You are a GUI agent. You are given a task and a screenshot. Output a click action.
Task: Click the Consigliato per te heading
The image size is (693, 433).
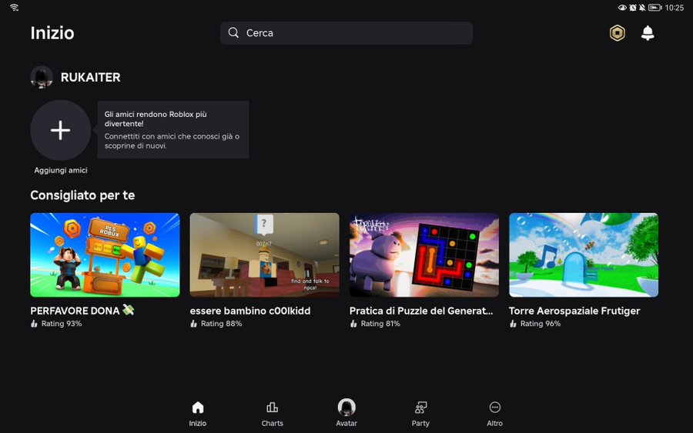tap(82, 195)
